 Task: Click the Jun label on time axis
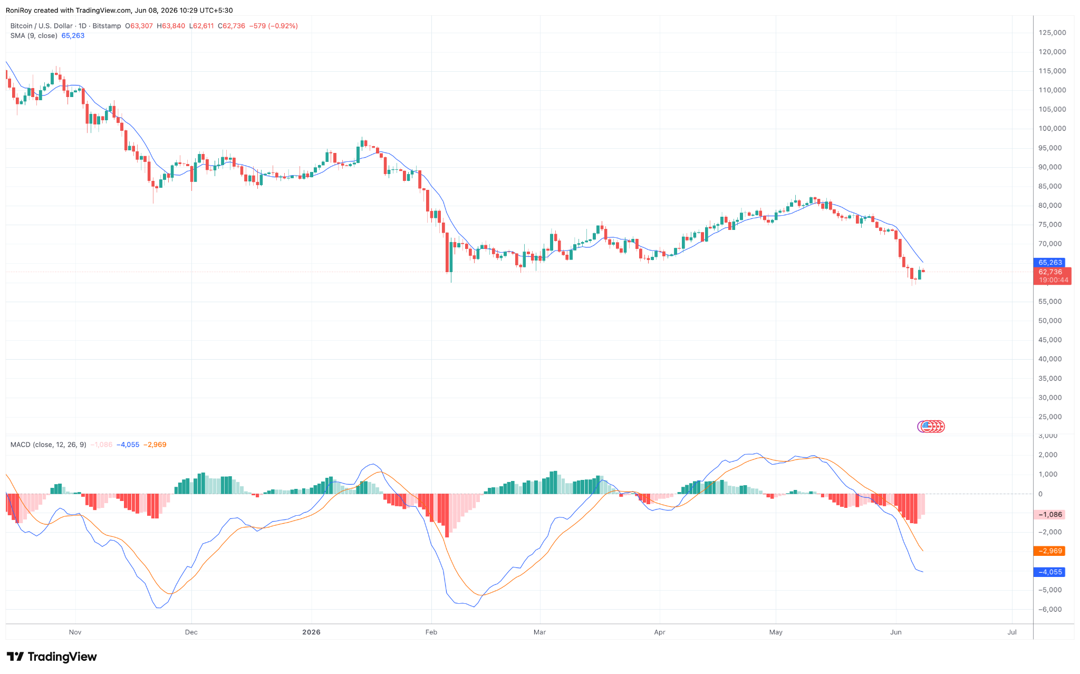pyautogui.click(x=895, y=632)
